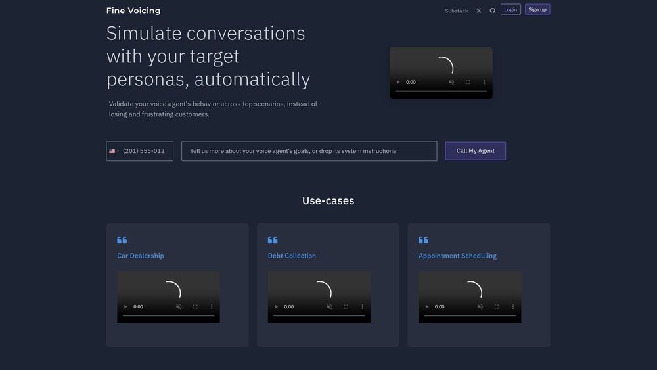Unmute the hero demo video

tap(451, 82)
